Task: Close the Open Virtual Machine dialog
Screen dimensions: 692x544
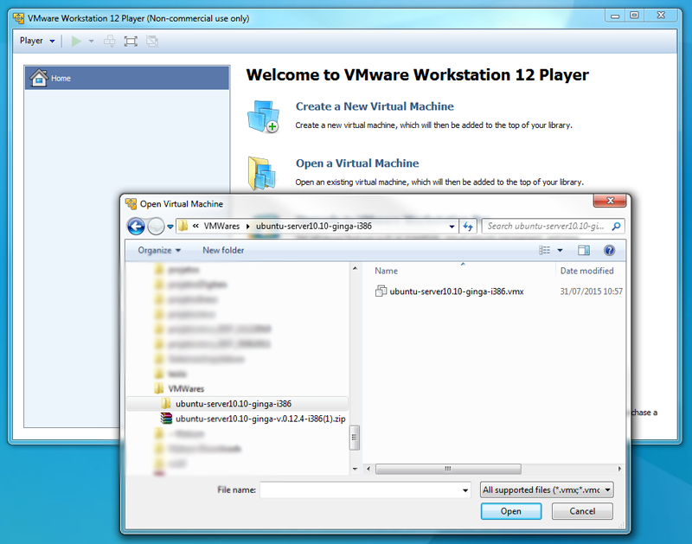Action: (x=610, y=201)
